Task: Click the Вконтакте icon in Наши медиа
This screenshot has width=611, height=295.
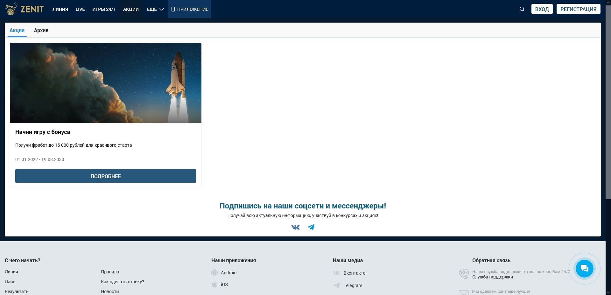Action: (x=336, y=273)
